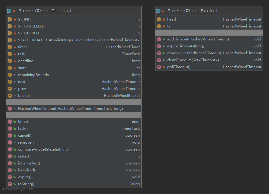
Task: Click the field icon of the tail field
Action: point(159,26)
